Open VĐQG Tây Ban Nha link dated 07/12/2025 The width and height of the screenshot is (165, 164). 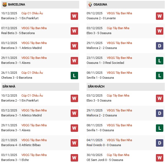34,28
